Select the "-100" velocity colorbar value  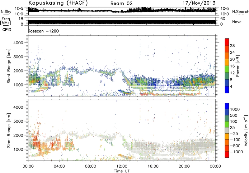236,140
